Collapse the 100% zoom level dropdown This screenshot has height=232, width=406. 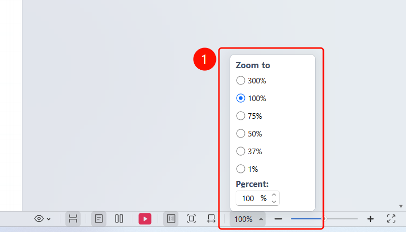[x=247, y=219]
